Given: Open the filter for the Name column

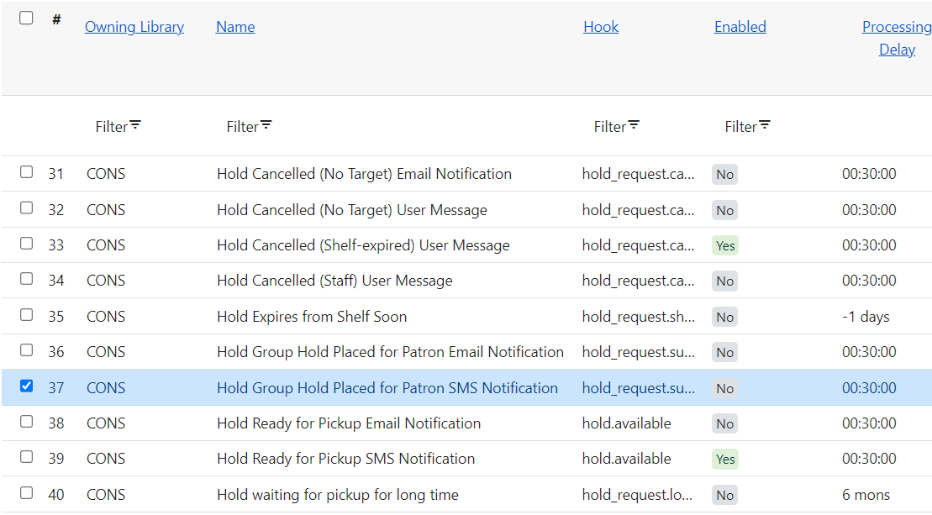Looking at the screenshot, I should pyautogui.click(x=248, y=126).
